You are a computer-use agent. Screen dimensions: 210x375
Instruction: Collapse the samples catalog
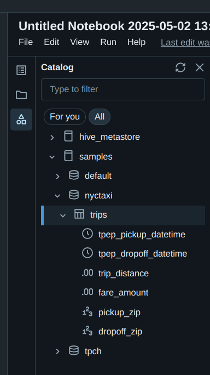52,157
